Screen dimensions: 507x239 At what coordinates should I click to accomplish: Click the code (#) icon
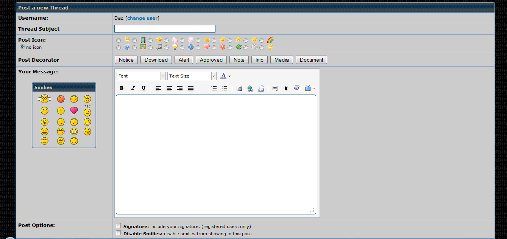286,88
